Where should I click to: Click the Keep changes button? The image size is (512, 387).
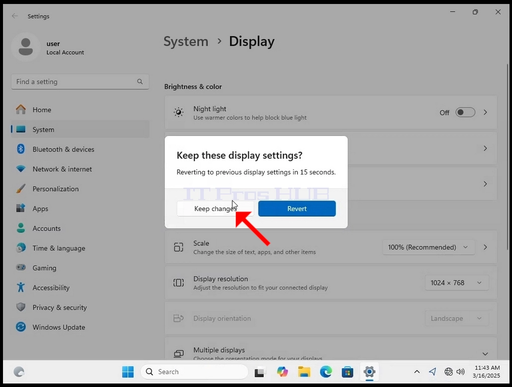pyautogui.click(x=215, y=209)
